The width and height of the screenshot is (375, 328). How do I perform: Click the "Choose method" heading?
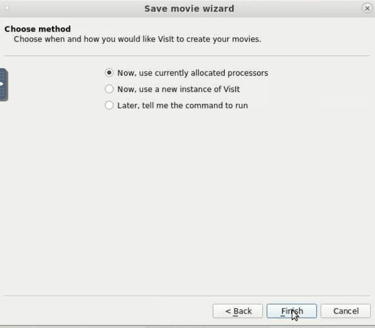point(37,29)
